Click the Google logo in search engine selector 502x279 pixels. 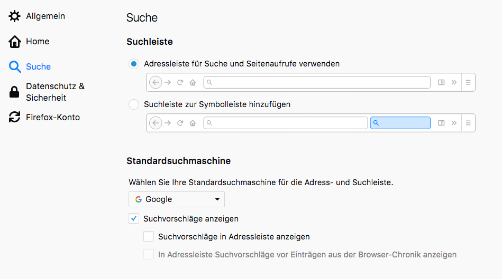click(x=139, y=199)
